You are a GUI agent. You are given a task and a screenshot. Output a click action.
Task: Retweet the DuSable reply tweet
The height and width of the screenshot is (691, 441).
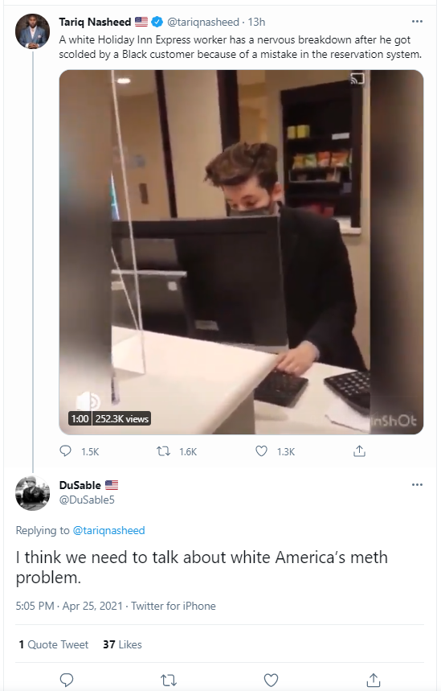[169, 681]
